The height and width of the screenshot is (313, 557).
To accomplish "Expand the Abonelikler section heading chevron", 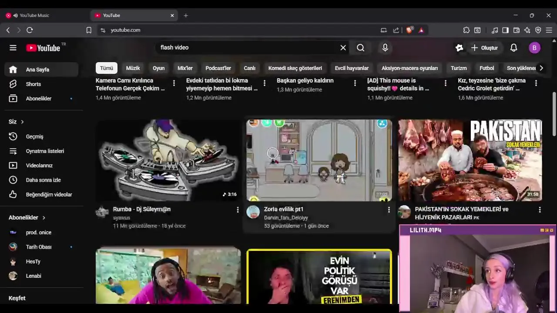I will pyautogui.click(x=44, y=217).
